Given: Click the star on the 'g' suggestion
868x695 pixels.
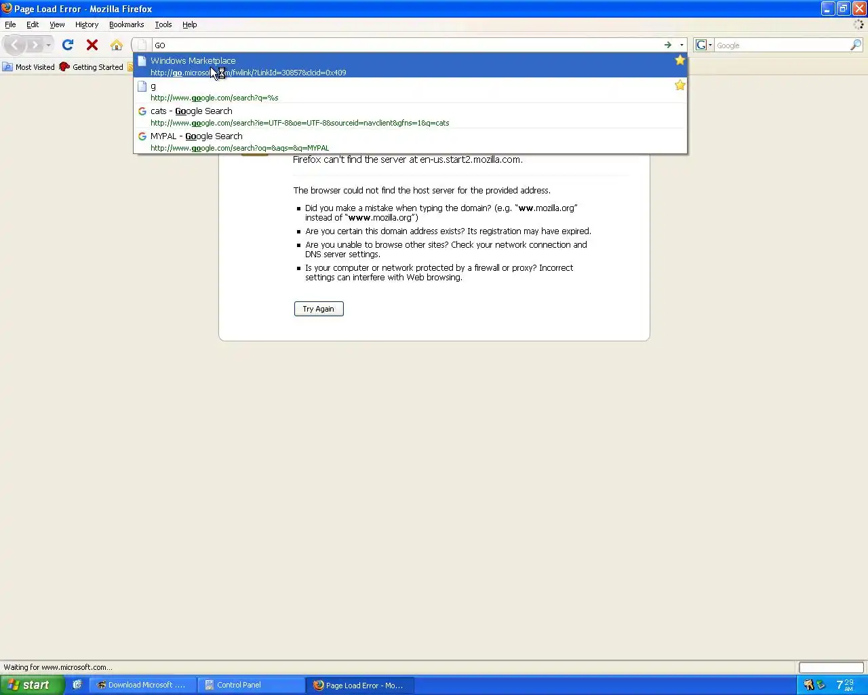Looking at the screenshot, I should pos(679,86).
